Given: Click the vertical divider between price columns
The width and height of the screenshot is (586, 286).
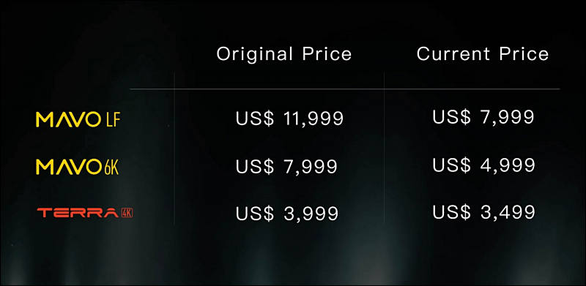Looking at the screenshot, I should click(x=384, y=148).
